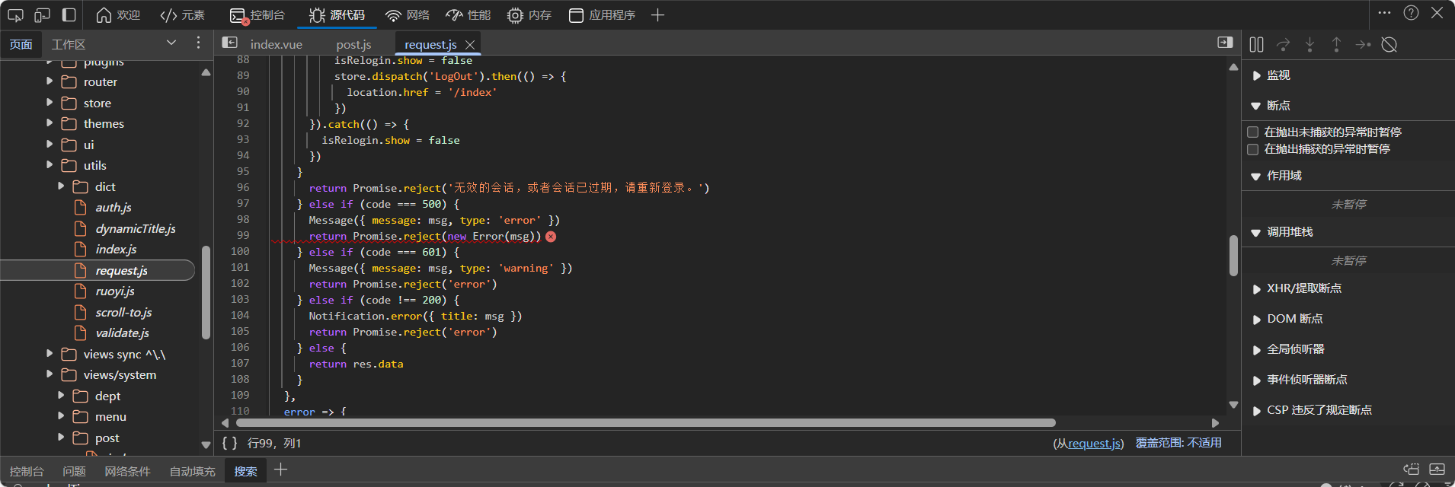Toggle the activity bar sidebar icon
The image size is (1455, 487).
click(69, 14)
